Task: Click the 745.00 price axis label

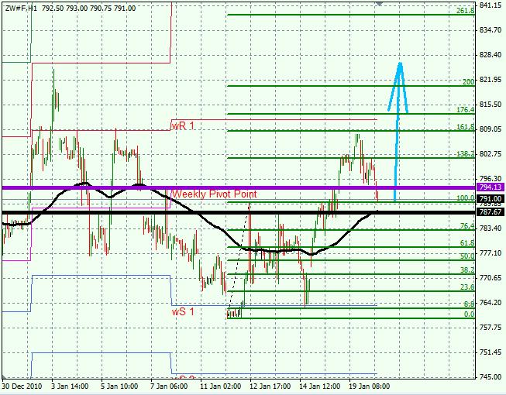Action: point(491,376)
